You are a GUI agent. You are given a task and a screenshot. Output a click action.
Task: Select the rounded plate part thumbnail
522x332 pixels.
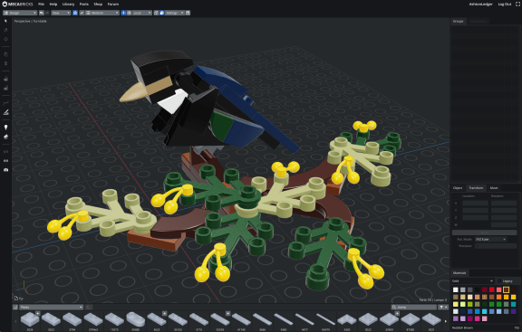pos(136,319)
